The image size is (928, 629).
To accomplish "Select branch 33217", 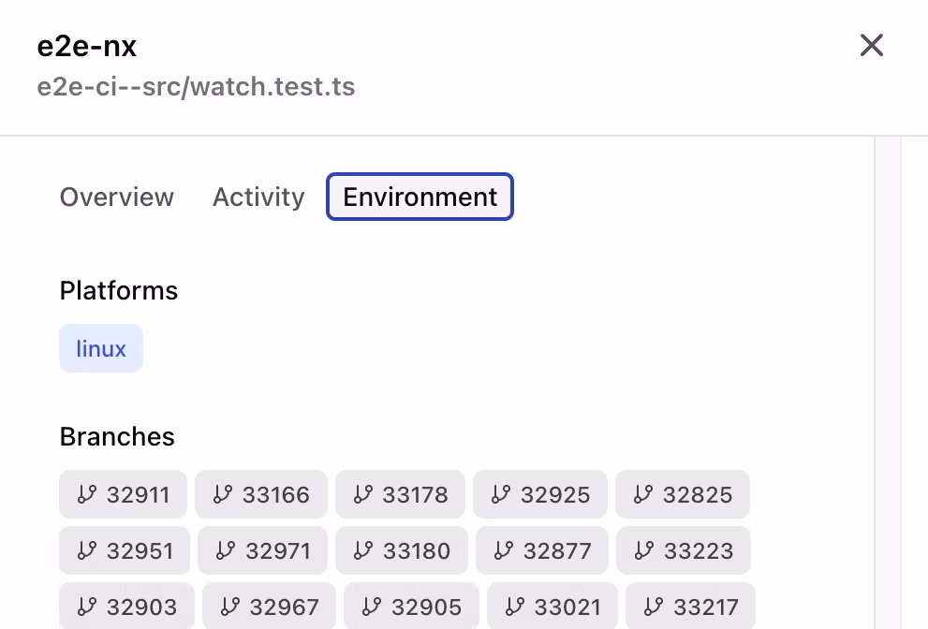I will point(690,607).
